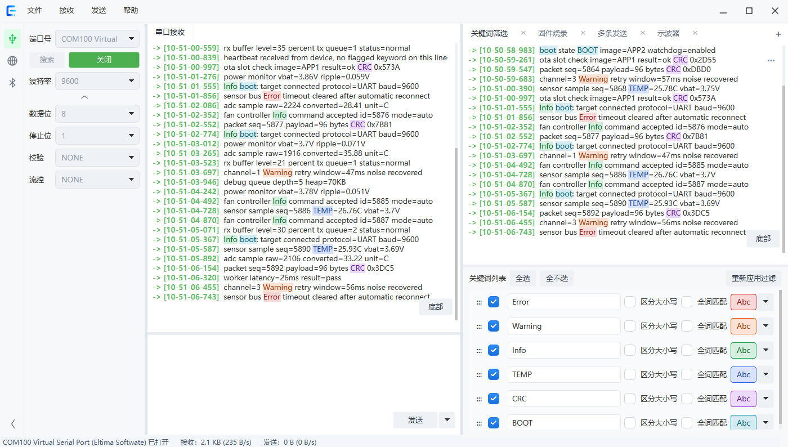
Task: Close the 关键词筛选 tab
Action: point(523,33)
